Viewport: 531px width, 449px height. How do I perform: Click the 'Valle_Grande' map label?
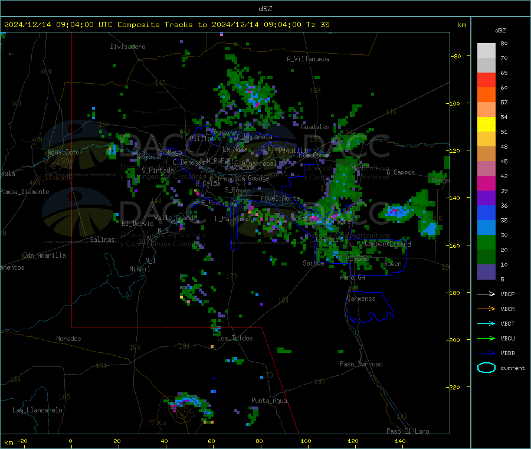tap(175, 218)
